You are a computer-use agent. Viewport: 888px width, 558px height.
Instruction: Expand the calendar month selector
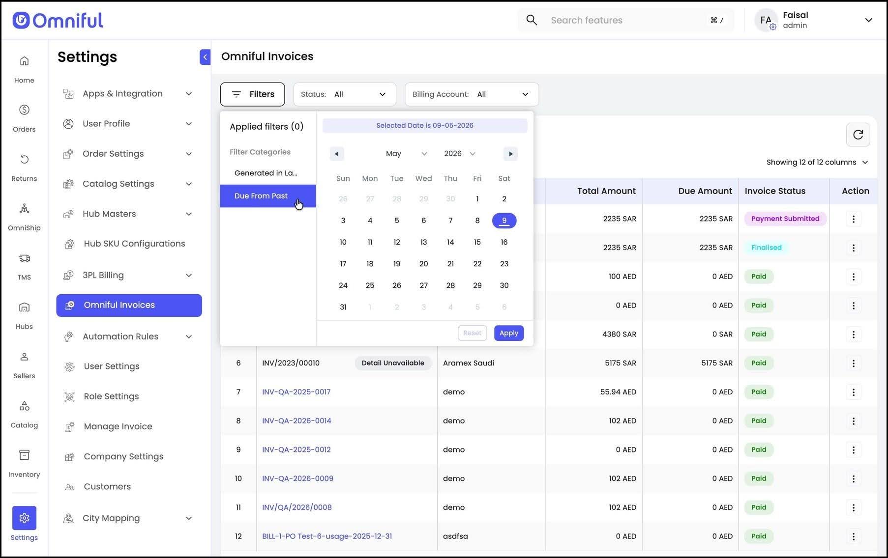click(x=406, y=154)
